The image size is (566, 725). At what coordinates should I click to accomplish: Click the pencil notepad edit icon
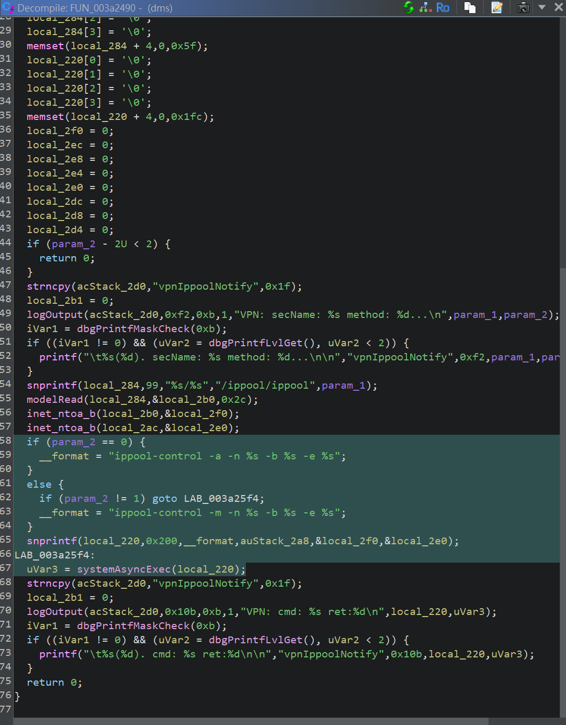pos(496,7)
